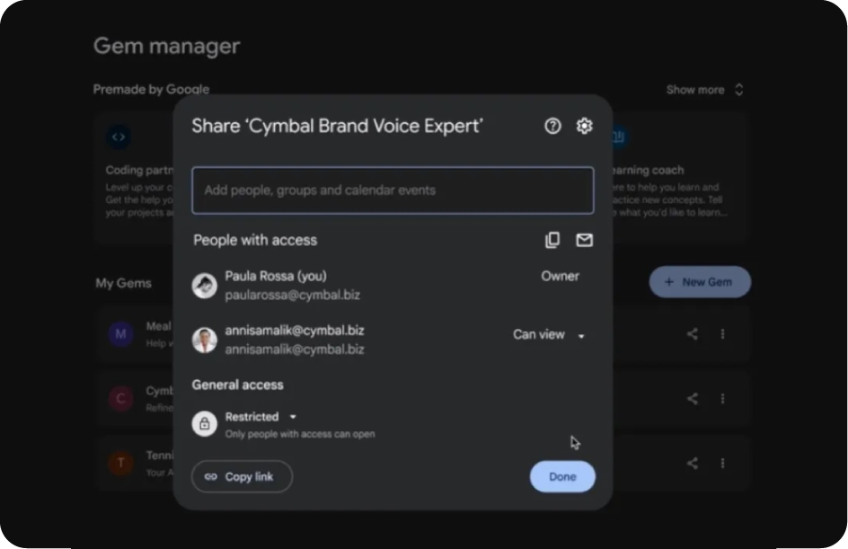Copy people with access list icon
The width and height of the screenshot is (848, 549).
552,240
